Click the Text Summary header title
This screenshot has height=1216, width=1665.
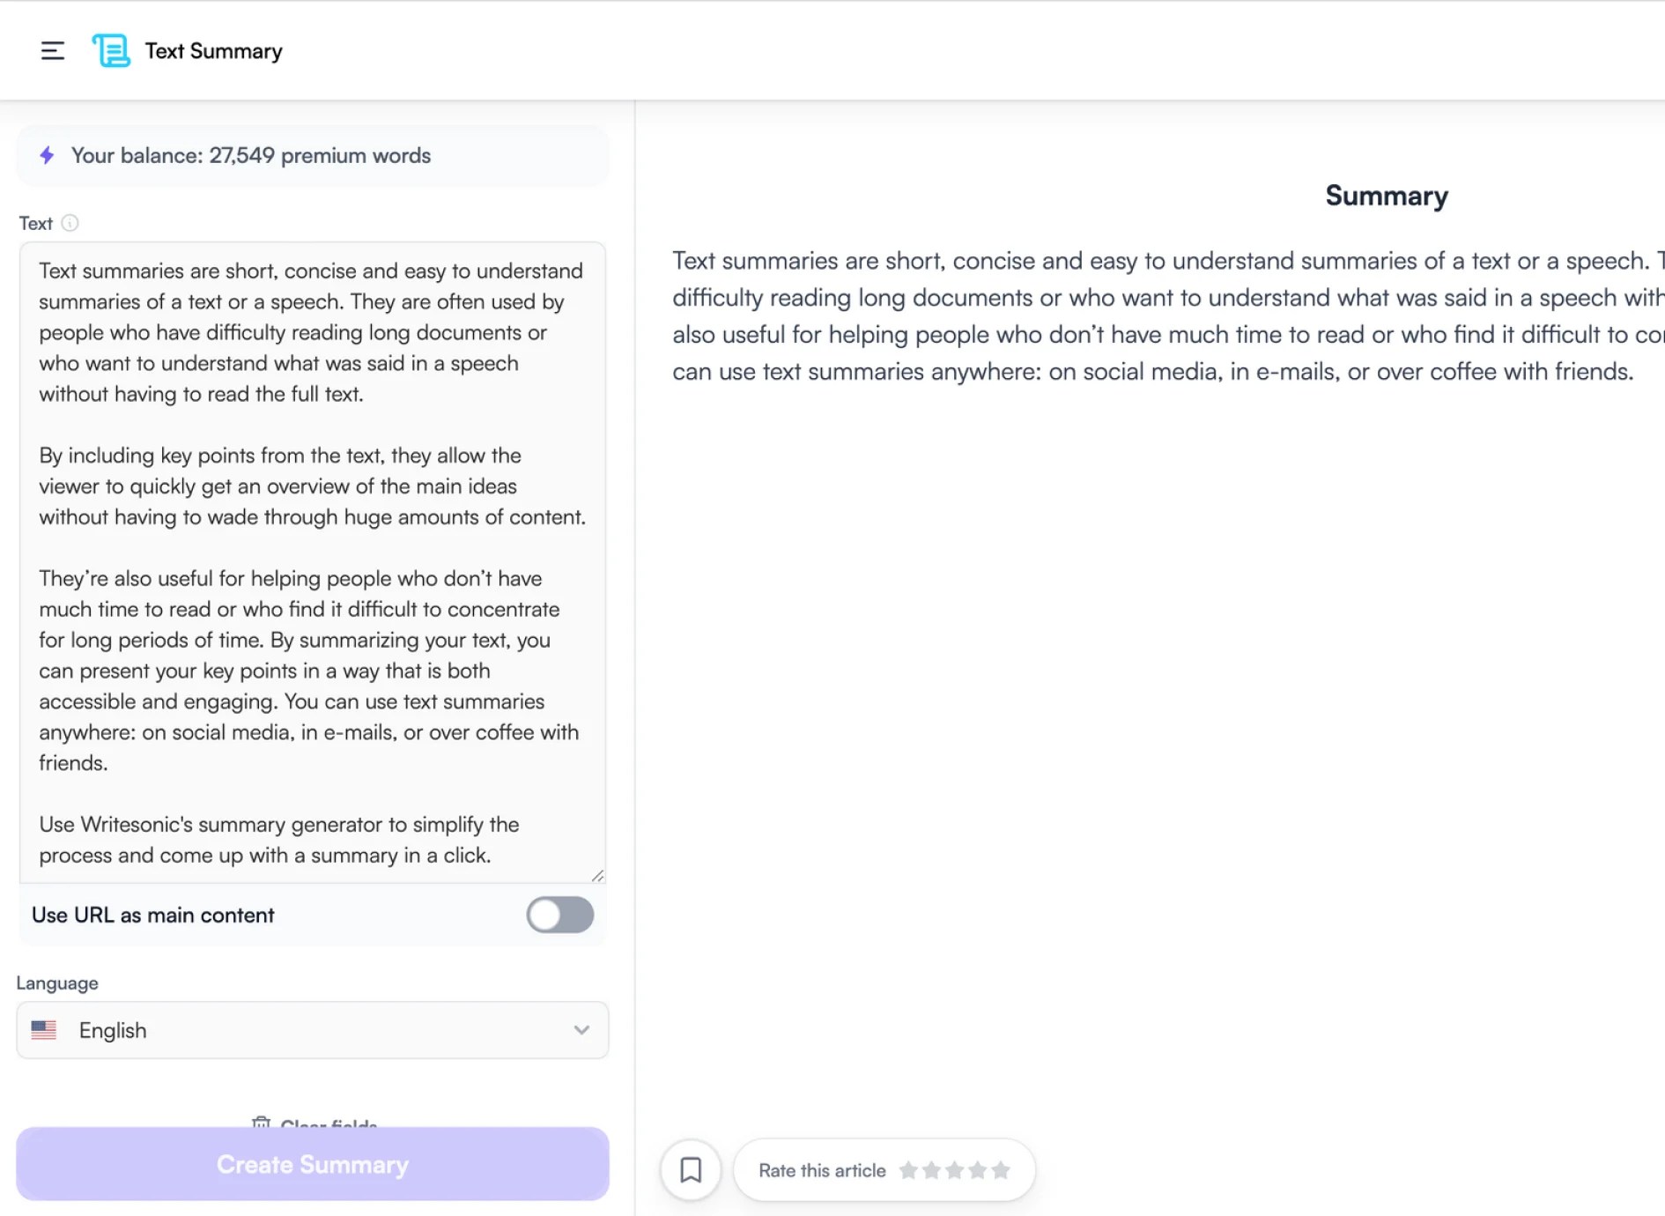coord(214,50)
